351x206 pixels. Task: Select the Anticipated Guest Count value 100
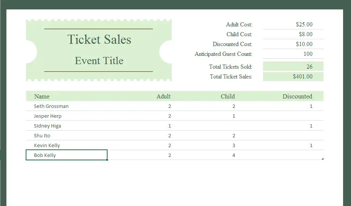(x=308, y=54)
